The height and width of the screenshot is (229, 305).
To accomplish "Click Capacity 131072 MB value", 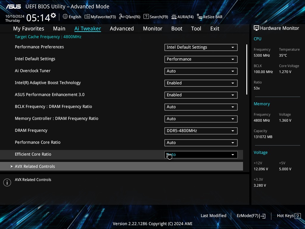I will coord(263,137).
